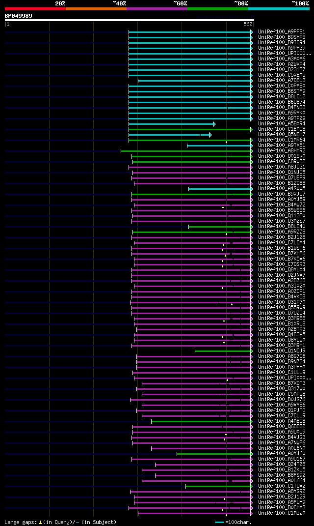Image resolution: width=314 pixels, height=526 pixels.
Task: Click the cyan 100char scale bar
Action: (x=220, y=523)
